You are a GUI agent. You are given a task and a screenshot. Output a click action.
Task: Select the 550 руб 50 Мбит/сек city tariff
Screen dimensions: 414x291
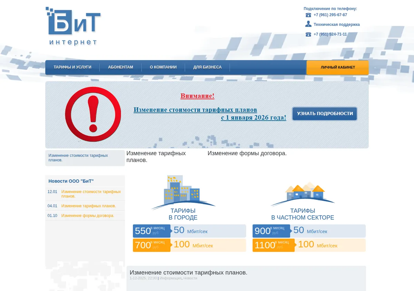click(189, 231)
